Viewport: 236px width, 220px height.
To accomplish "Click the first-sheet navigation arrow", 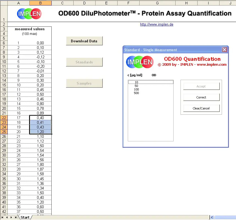I will 2,217.
